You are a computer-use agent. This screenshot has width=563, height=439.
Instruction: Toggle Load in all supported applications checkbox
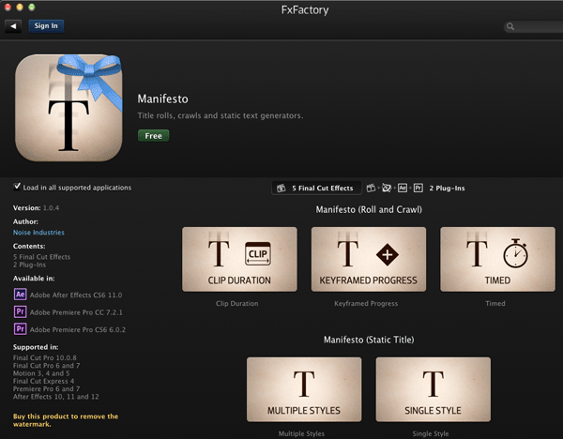pyautogui.click(x=17, y=187)
